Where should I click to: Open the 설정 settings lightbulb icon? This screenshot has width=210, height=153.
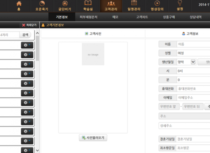(180, 4)
